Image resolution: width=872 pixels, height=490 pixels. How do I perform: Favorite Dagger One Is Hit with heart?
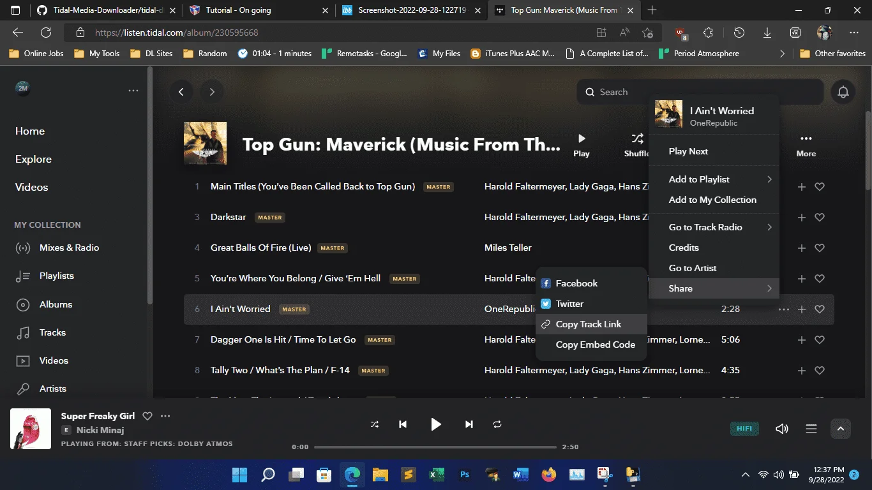[x=820, y=340]
